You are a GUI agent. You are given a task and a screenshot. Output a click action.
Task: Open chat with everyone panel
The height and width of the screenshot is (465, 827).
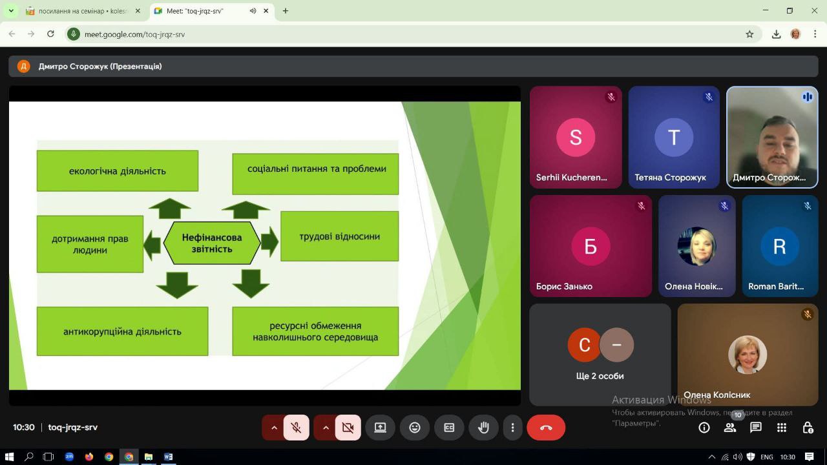pyautogui.click(x=755, y=428)
